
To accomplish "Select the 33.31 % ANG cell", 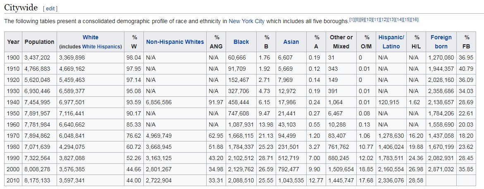I will tap(216, 180).
